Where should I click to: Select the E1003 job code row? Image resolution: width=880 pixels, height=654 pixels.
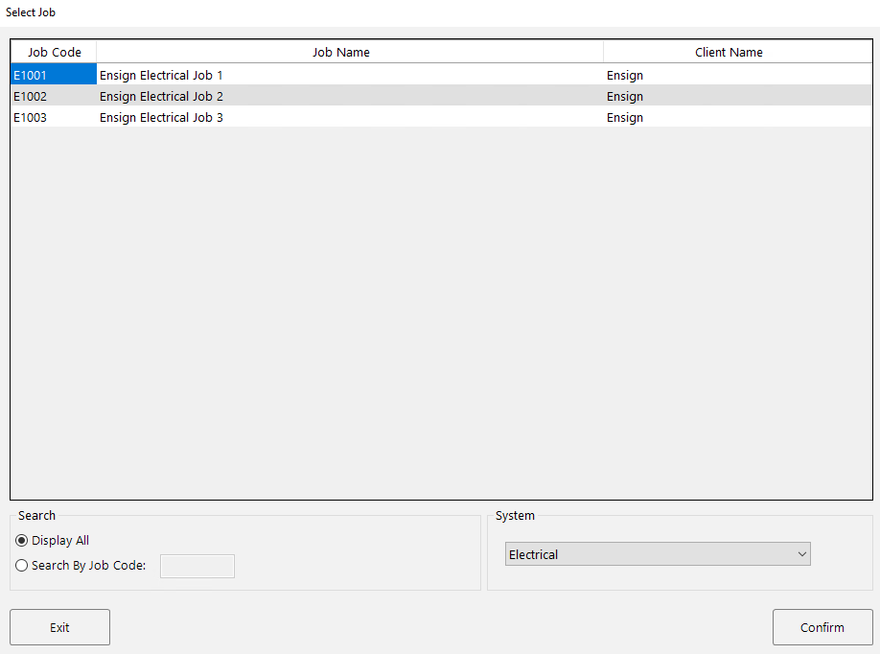53,117
